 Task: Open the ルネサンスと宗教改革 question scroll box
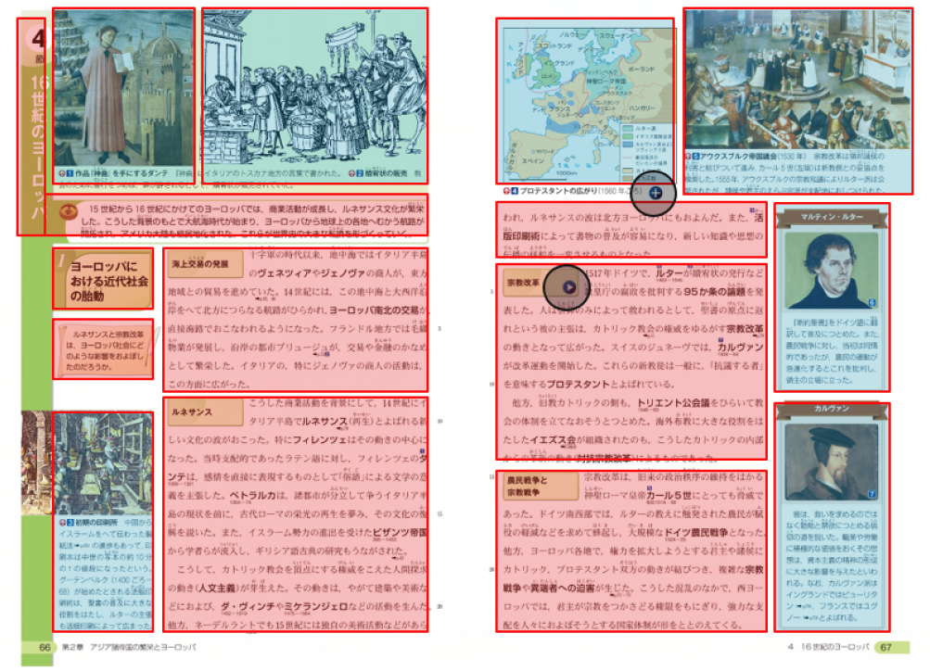click(x=103, y=348)
